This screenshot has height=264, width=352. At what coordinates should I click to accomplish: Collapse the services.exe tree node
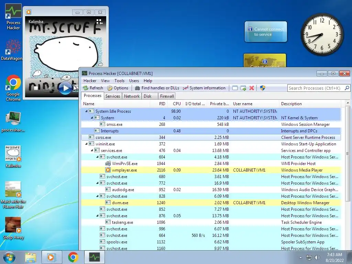(92, 151)
